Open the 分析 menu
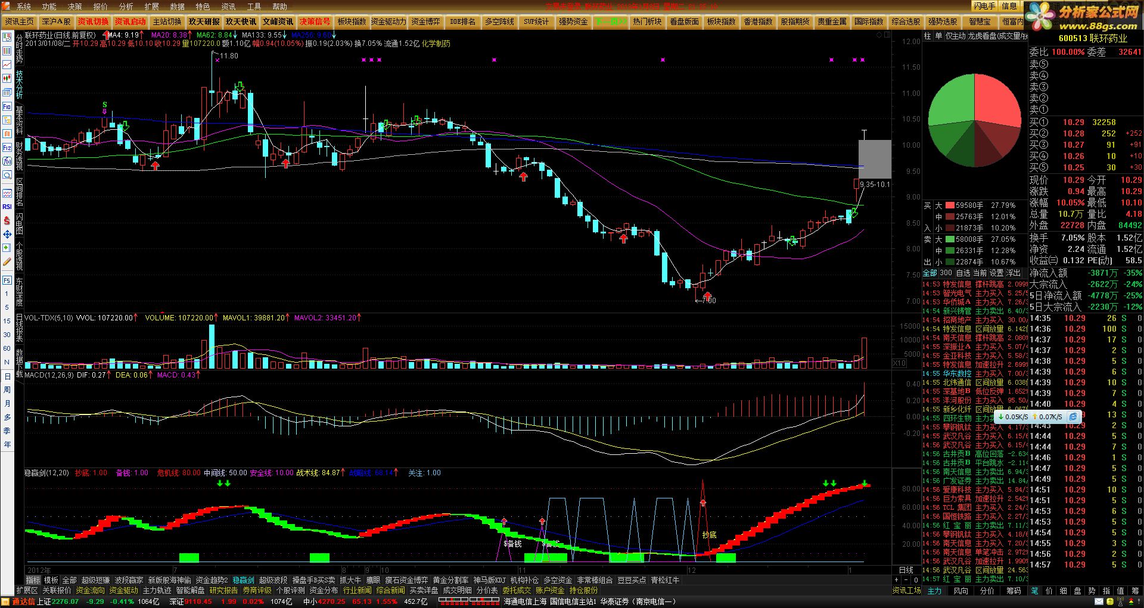 [126, 7]
